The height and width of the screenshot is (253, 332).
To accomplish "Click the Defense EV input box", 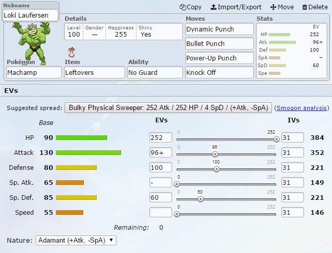I will [x=161, y=168].
